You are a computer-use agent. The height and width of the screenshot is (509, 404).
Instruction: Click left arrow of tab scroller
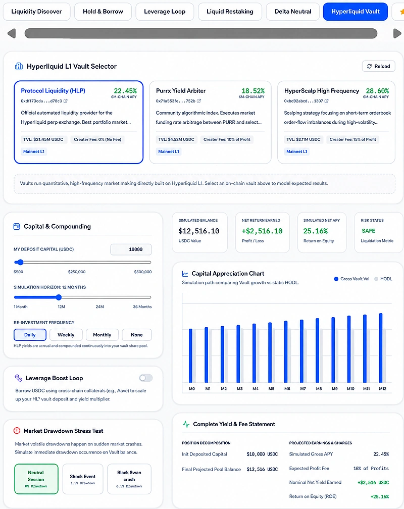pos(12,33)
